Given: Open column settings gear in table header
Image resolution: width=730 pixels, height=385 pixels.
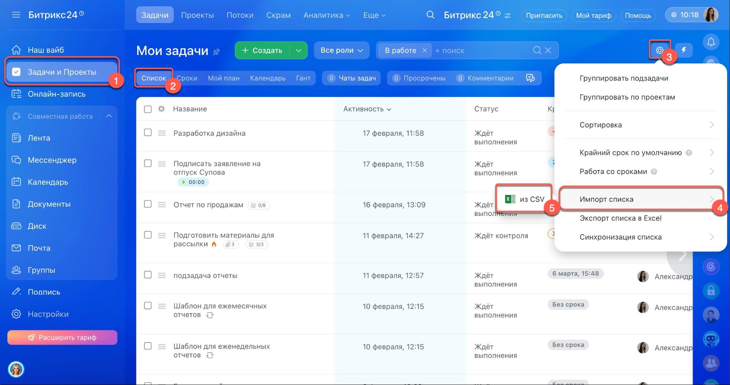Looking at the screenshot, I should point(161,109).
